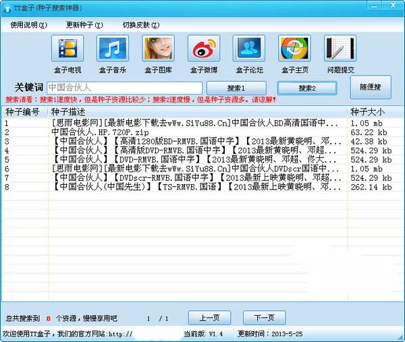405x342 pixels.
Task: Select result row number 8
Action: pyautogui.click(x=196, y=187)
